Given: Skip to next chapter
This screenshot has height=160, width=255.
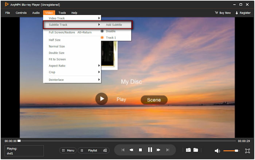Looking at the screenshot, I should (x=168, y=150).
